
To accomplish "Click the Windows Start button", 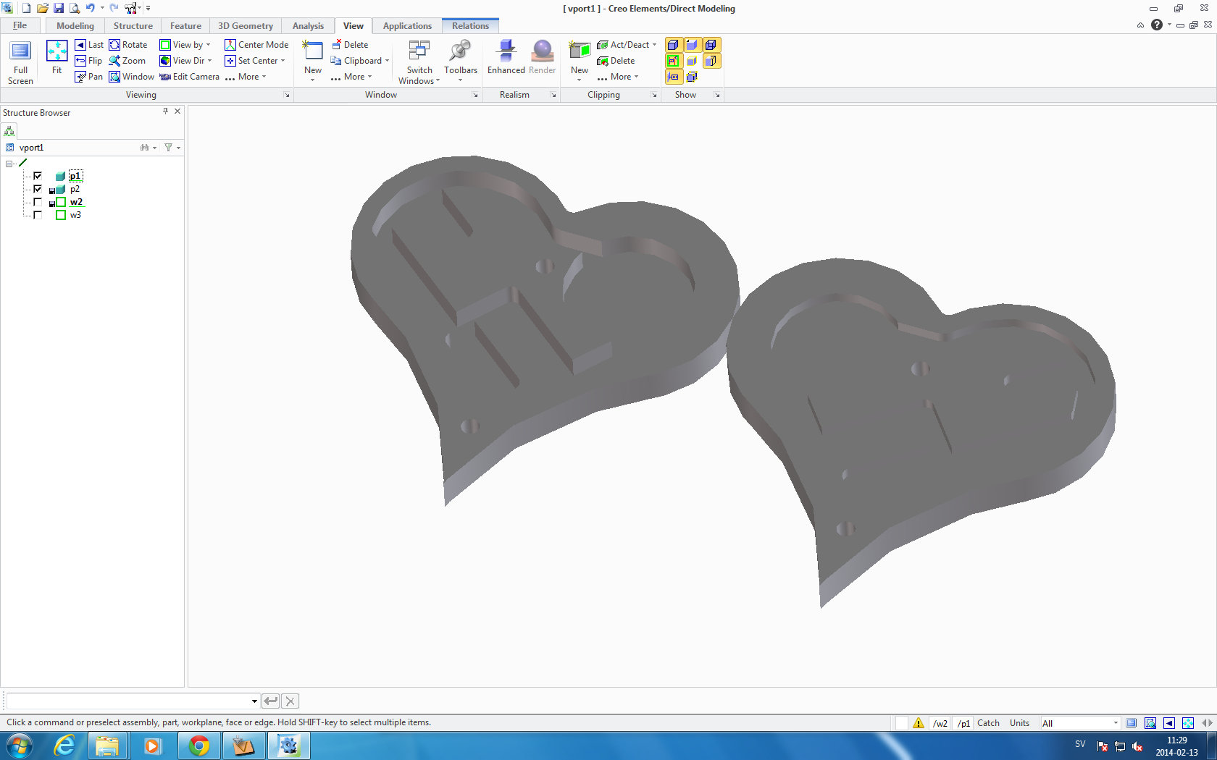I will (x=19, y=746).
